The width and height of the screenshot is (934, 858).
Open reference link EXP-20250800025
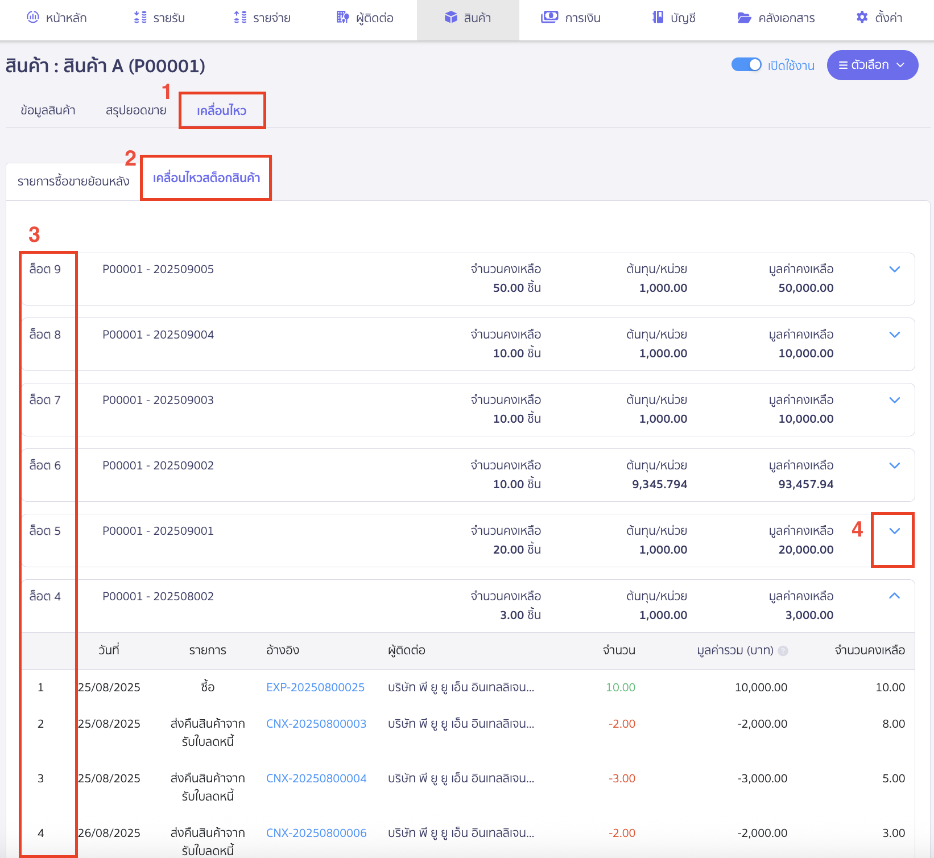click(x=315, y=687)
